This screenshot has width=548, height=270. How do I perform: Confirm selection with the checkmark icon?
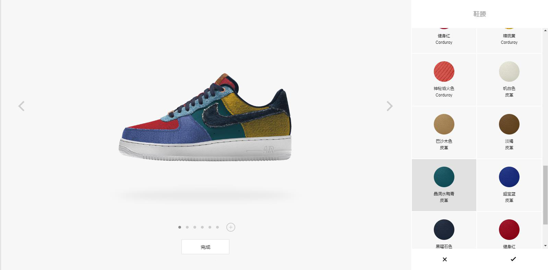(513, 259)
